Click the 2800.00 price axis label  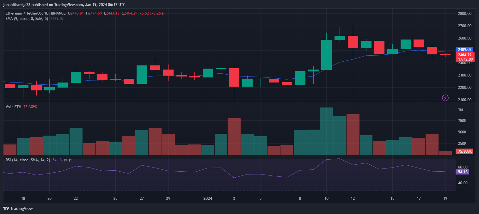(464, 14)
